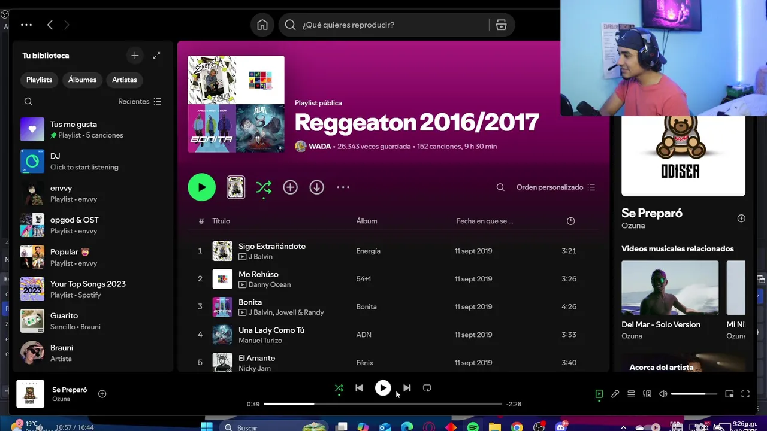Play the Reggeaton 2016/2017 playlist

202,187
